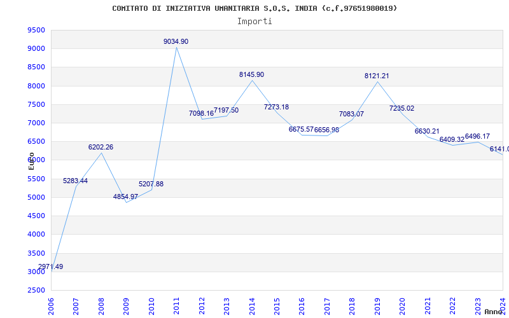
Task: Click the 2021 year label
Action: point(428,307)
